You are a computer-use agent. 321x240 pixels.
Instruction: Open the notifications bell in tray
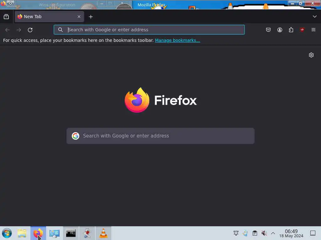coord(236,233)
